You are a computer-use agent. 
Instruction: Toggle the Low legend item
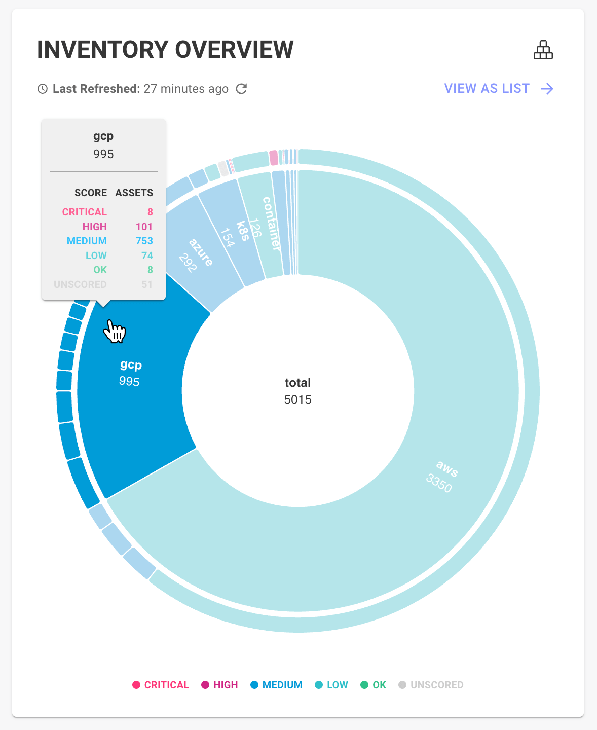(331, 685)
